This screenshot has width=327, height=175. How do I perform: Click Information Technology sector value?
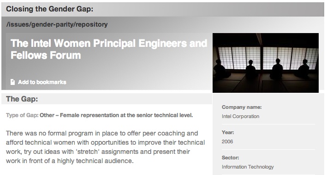pyautogui.click(x=248, y=167)
